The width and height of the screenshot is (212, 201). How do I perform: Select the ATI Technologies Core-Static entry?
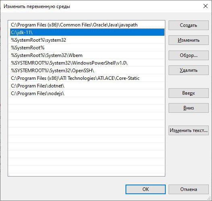point(87,78)
